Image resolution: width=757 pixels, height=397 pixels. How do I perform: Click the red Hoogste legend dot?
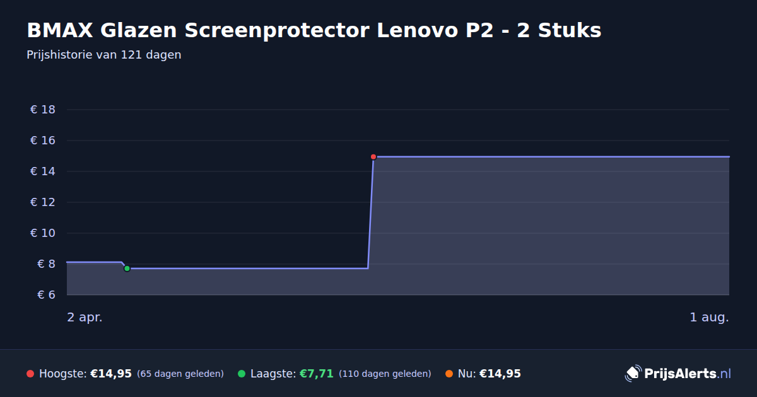[x=30, y=374]
